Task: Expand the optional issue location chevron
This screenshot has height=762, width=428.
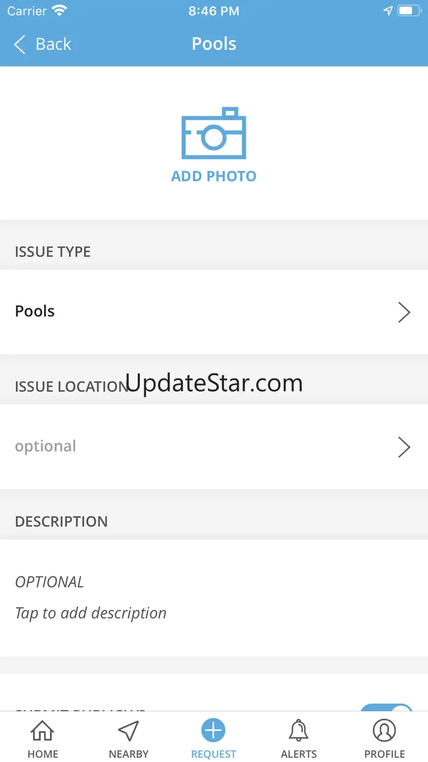Action: click(404, 447)
